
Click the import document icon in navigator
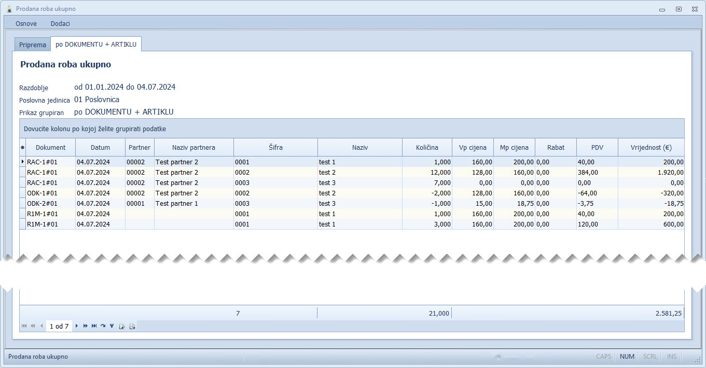122,326
